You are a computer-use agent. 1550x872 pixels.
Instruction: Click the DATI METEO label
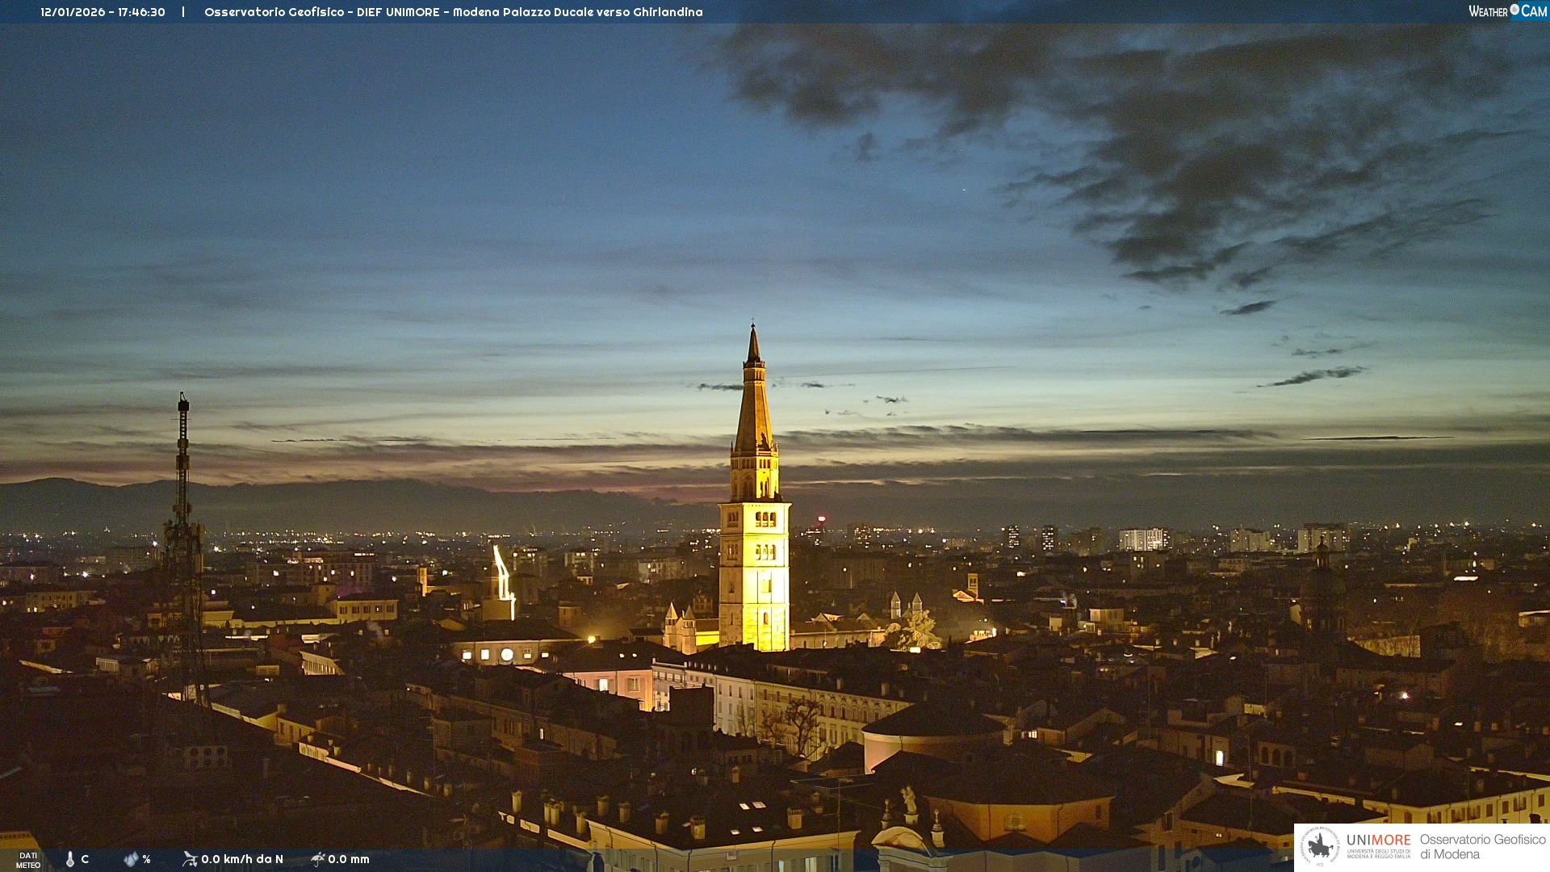tap(28, 860)
